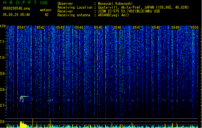Click the 0.7 kHz axis tick label
This screenshot has height=128, width=202.
click(x=3, y=106)
